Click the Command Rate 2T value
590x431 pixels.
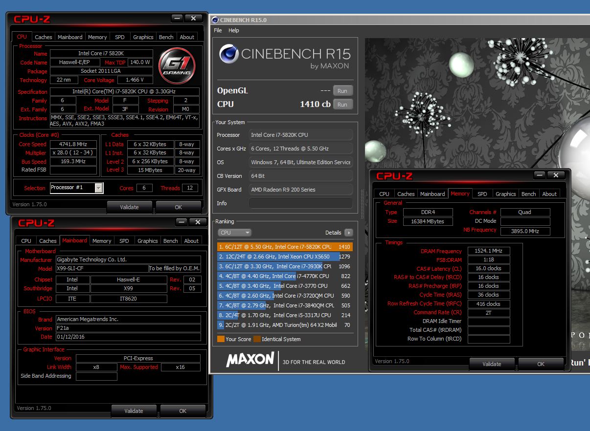489,313
